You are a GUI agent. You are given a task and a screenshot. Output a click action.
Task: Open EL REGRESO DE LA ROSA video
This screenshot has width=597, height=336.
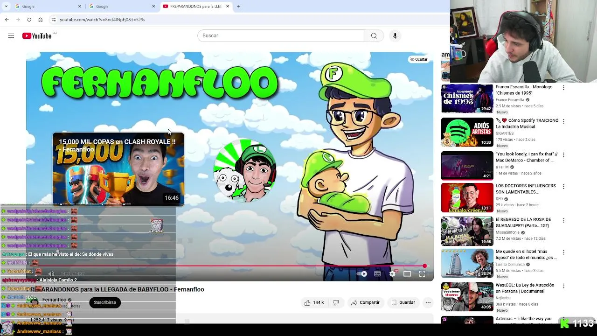point(523,223)
